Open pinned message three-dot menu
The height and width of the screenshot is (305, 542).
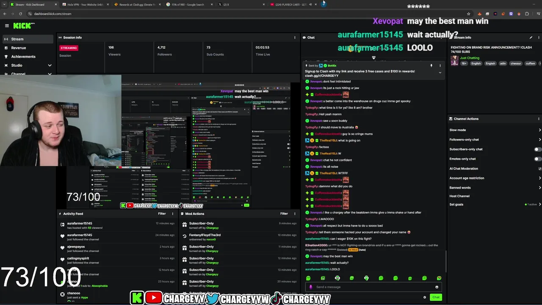[x=440, y=66]
